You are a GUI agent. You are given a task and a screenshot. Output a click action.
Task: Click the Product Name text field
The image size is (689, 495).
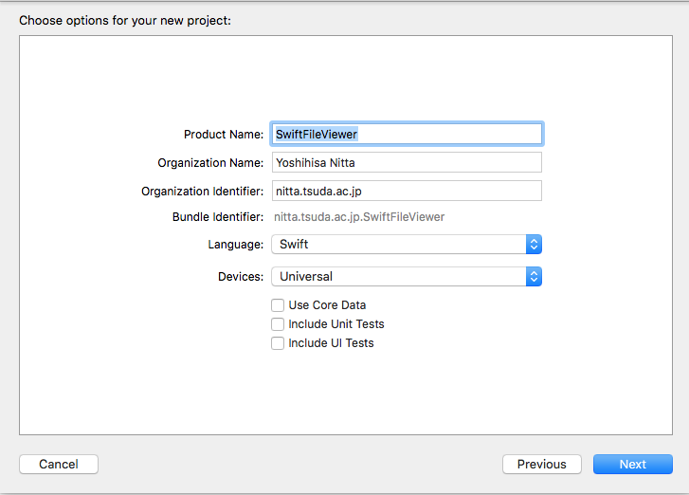tap(407, 134)
